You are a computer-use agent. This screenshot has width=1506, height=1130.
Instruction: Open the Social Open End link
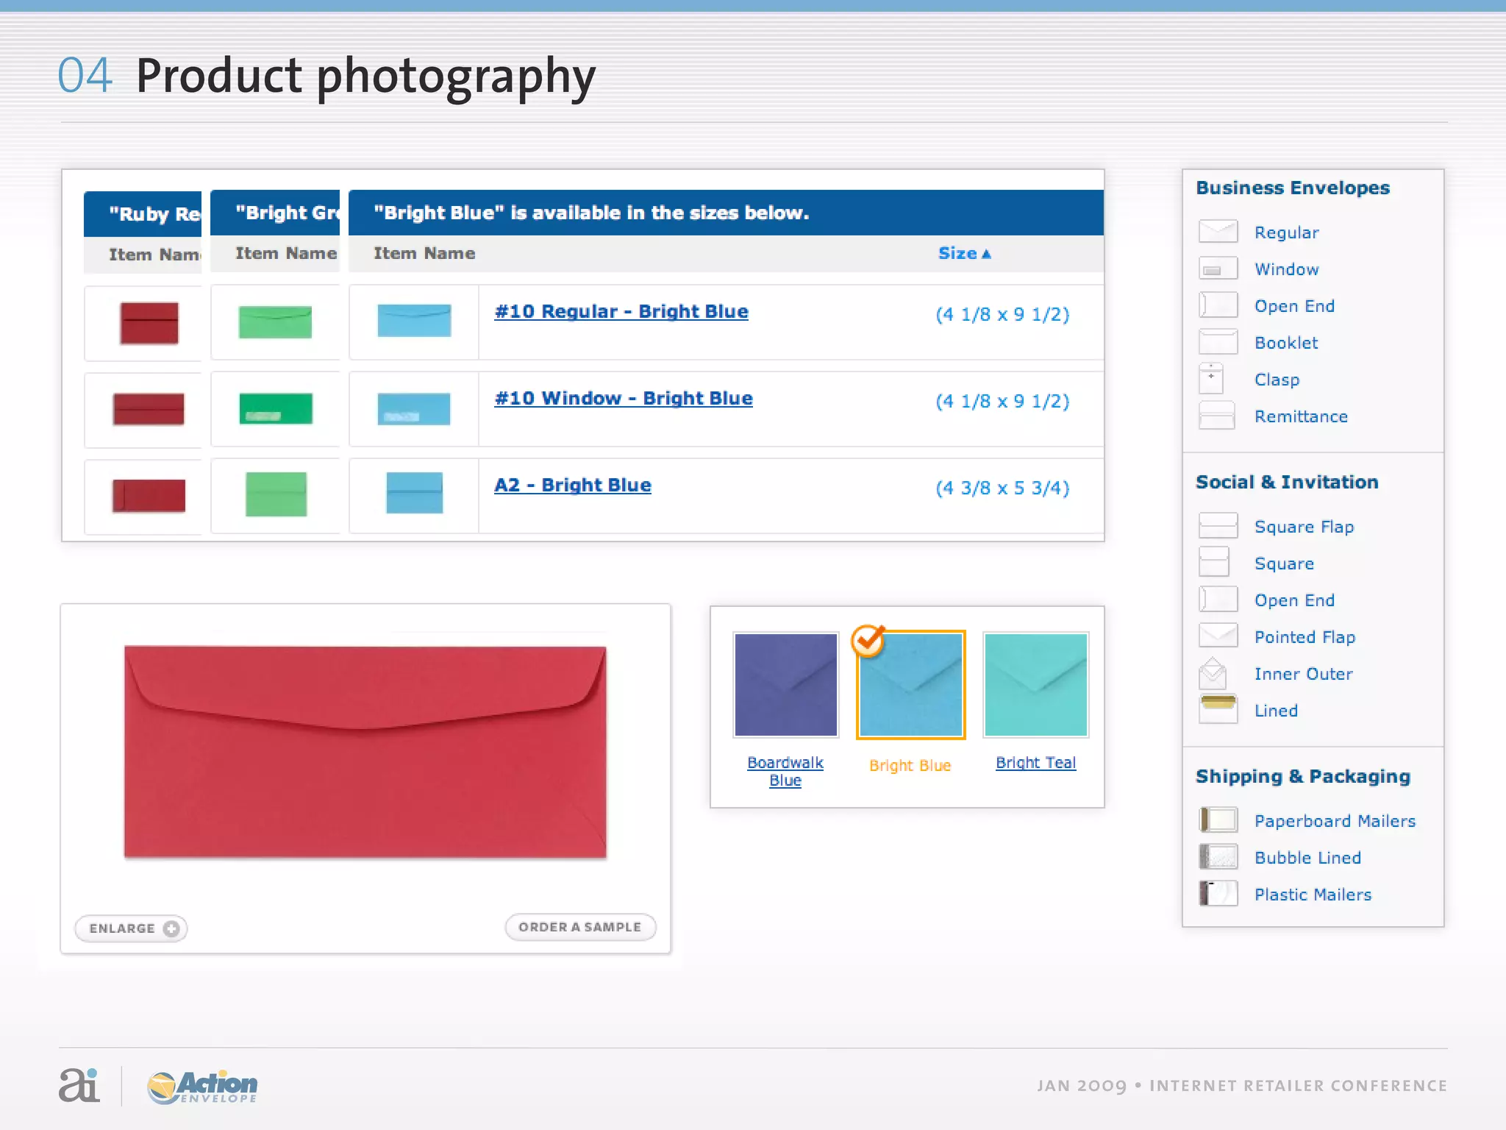1294,600
